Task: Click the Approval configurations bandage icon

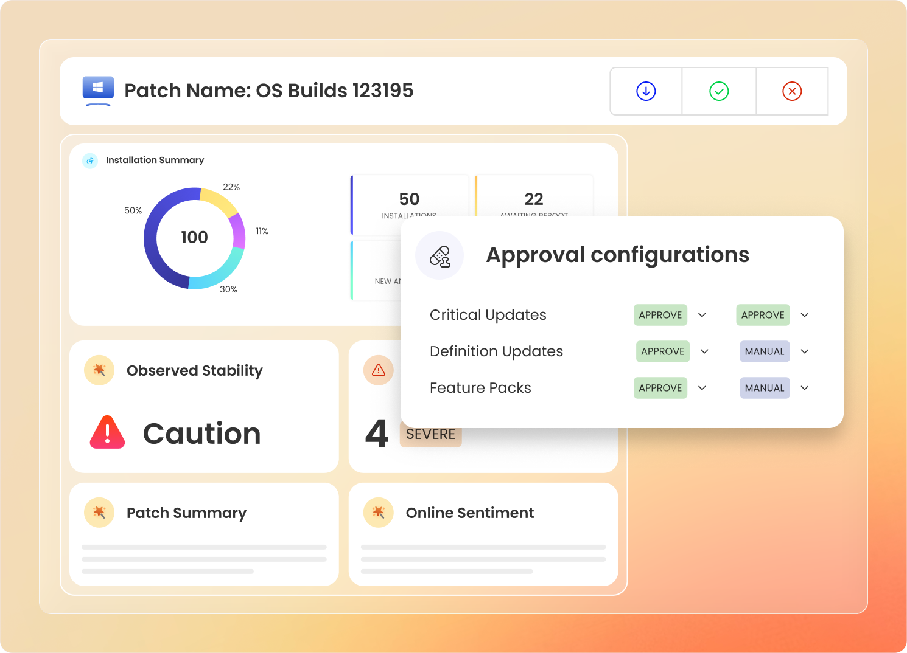Action: click(x=439, y=256)
